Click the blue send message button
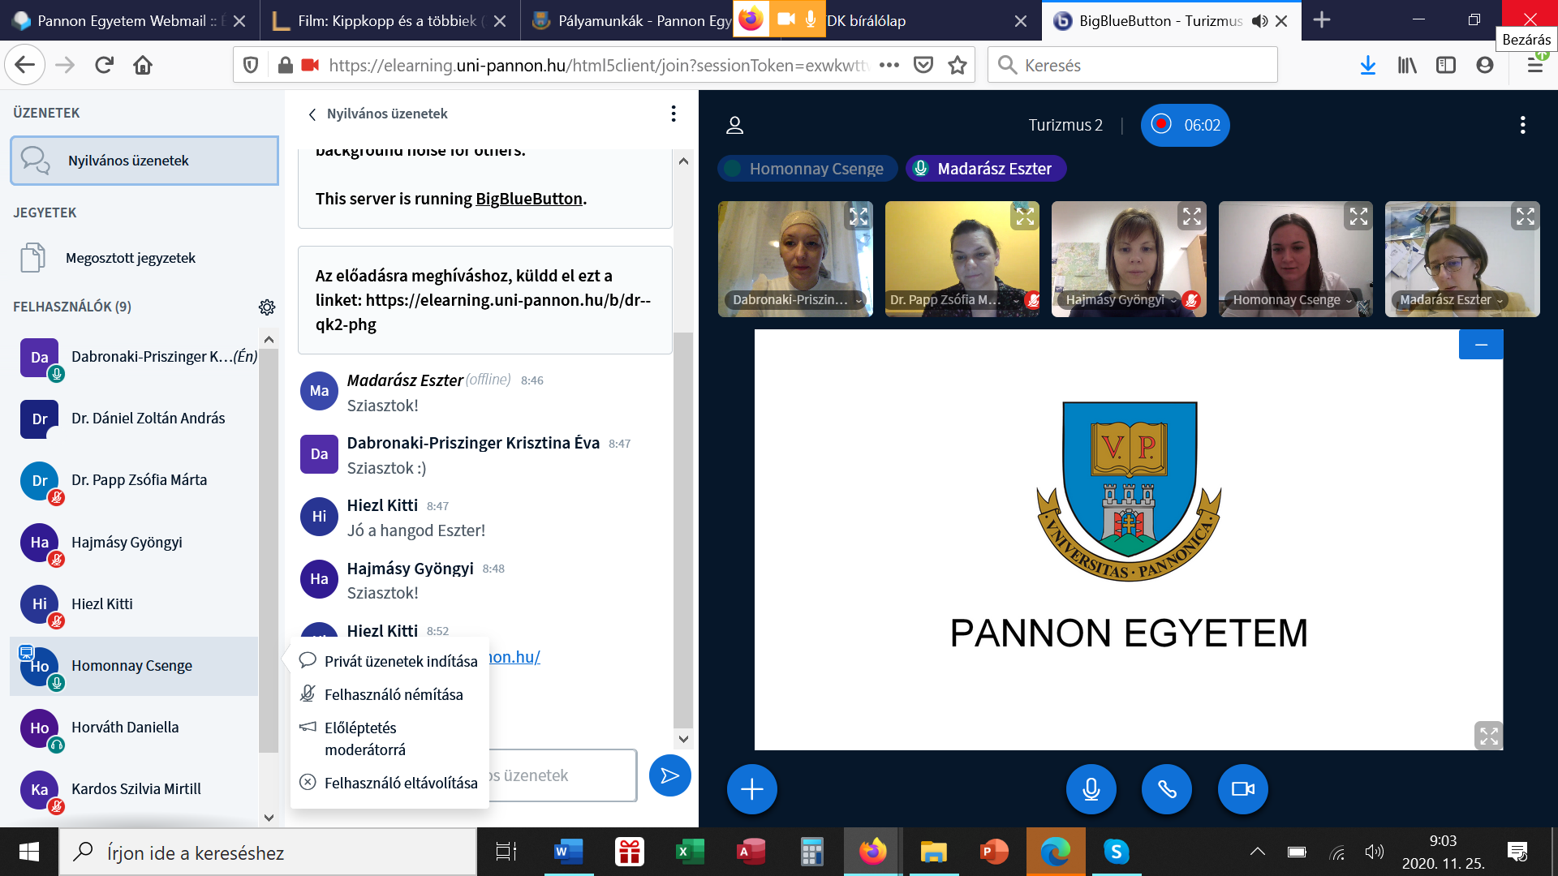The height and width of the screenshot is (876, 1558). 669,776
